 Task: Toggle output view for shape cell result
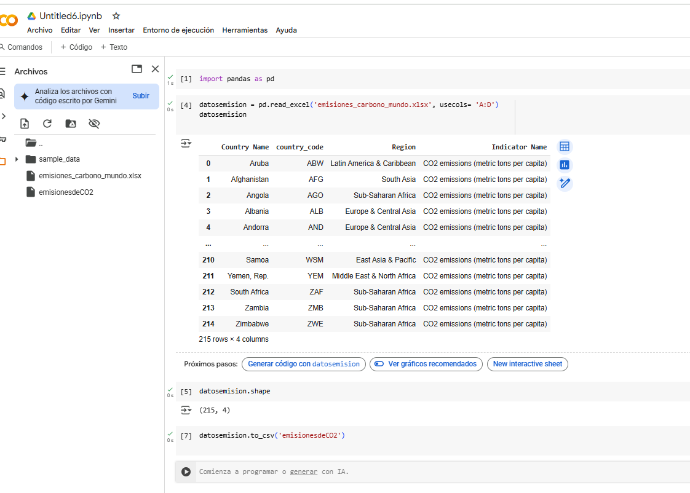click(186, 410)
